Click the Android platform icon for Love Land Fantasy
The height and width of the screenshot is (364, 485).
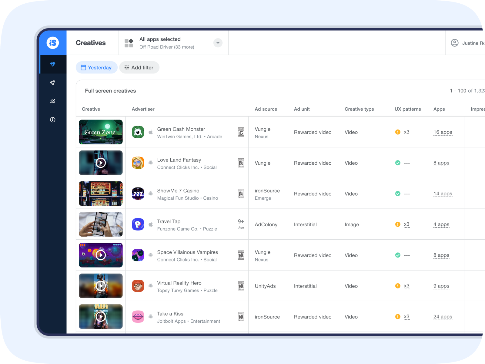coord(151,163)
